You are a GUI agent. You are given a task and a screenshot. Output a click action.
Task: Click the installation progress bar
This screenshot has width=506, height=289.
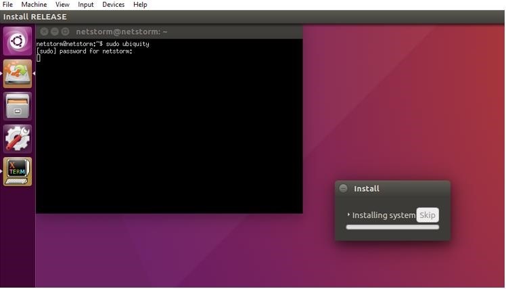(392, 227)
